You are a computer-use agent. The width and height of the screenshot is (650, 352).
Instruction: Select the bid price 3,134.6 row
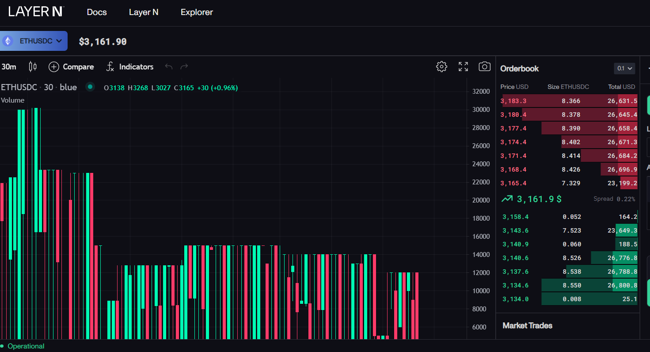(569, 285)
